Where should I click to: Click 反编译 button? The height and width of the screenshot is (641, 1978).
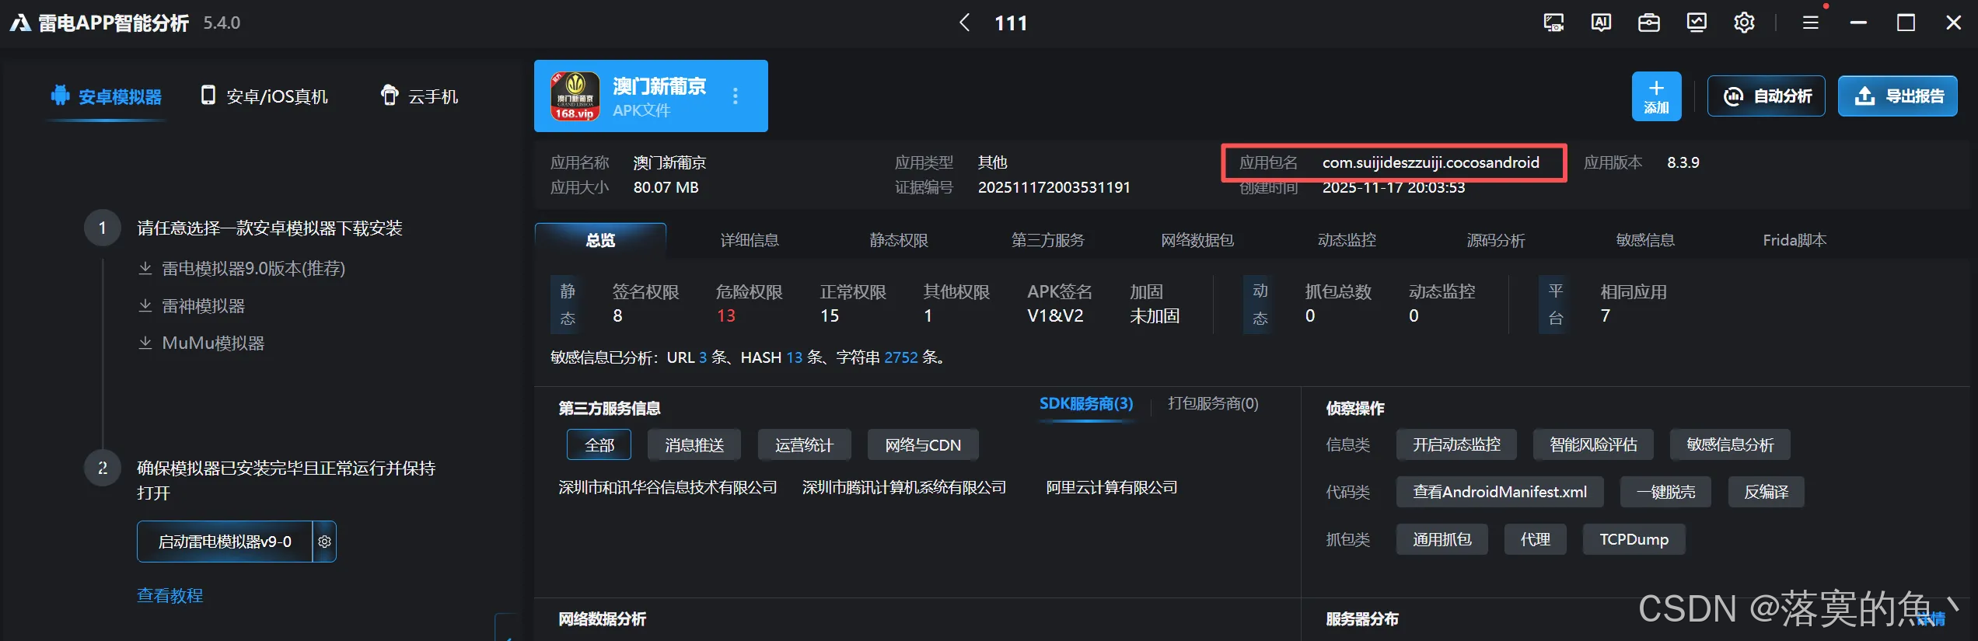[1766, 493]
